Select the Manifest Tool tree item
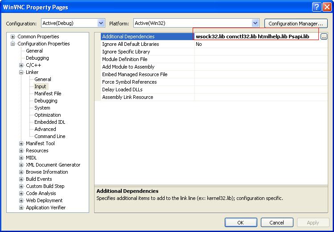The image size is (334, 232). [40, 143]
